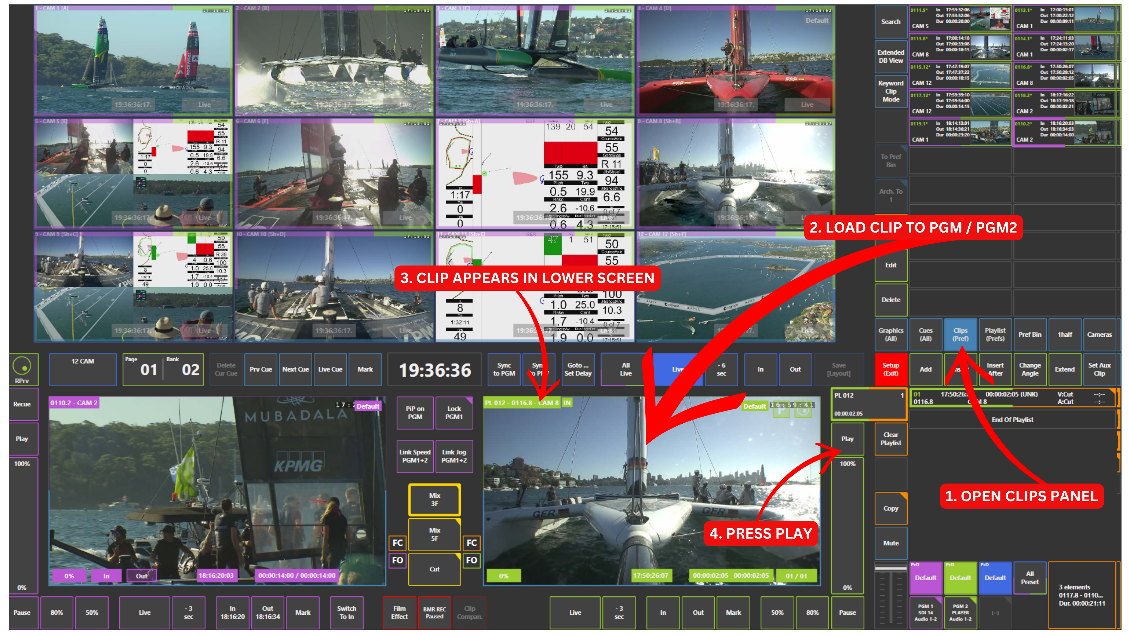Click the BMR REC Paused button
This screenshot has height=635, width=1129.
point(434,613)
